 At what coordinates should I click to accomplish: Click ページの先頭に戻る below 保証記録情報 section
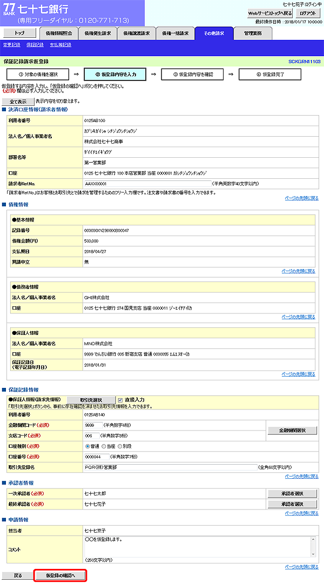pyautogui.click(x=302, y=476)
